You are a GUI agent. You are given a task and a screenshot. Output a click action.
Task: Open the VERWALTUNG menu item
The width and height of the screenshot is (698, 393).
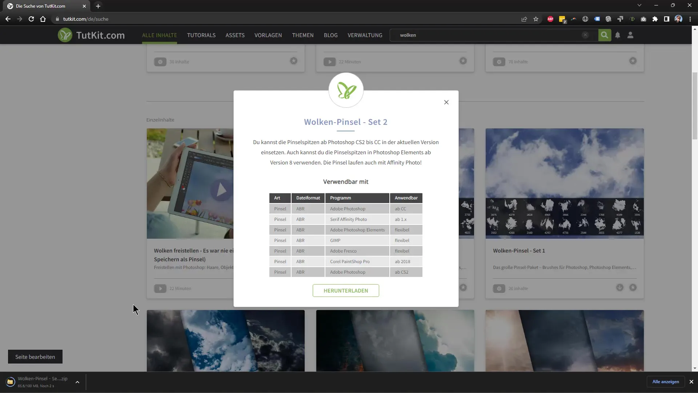pyautogui.click(x=365, y=35)
